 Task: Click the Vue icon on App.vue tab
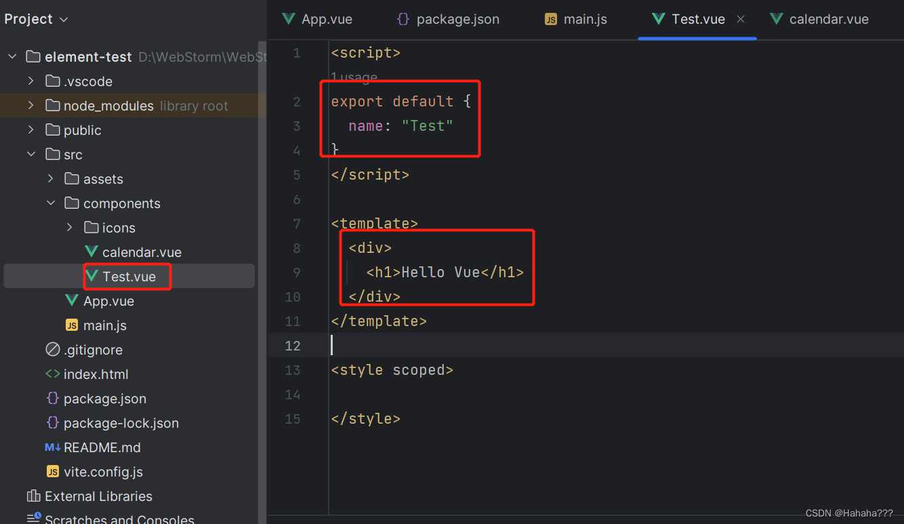289,19
